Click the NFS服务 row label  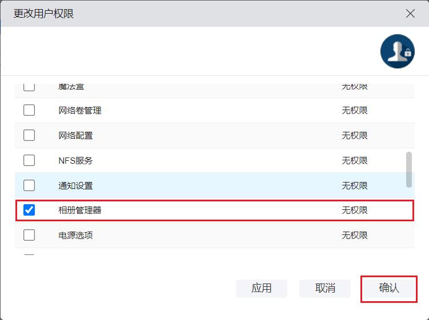pos(75,160)
